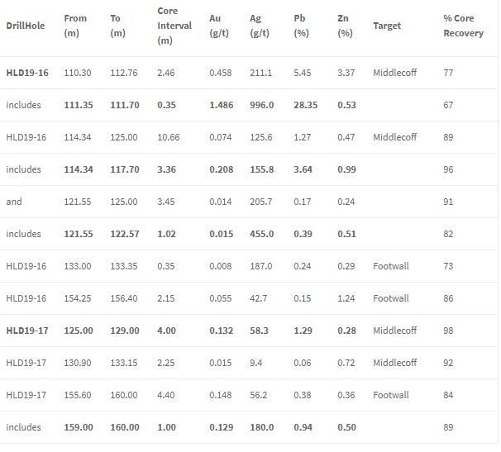Click the Ag (g/t) column header

pyautogui.click(x=260, y=26)
